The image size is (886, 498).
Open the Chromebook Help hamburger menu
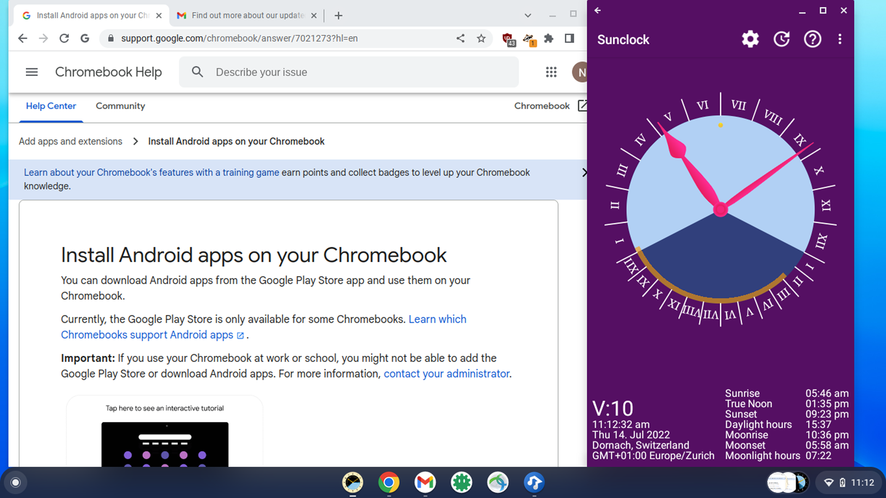(32, 72)
